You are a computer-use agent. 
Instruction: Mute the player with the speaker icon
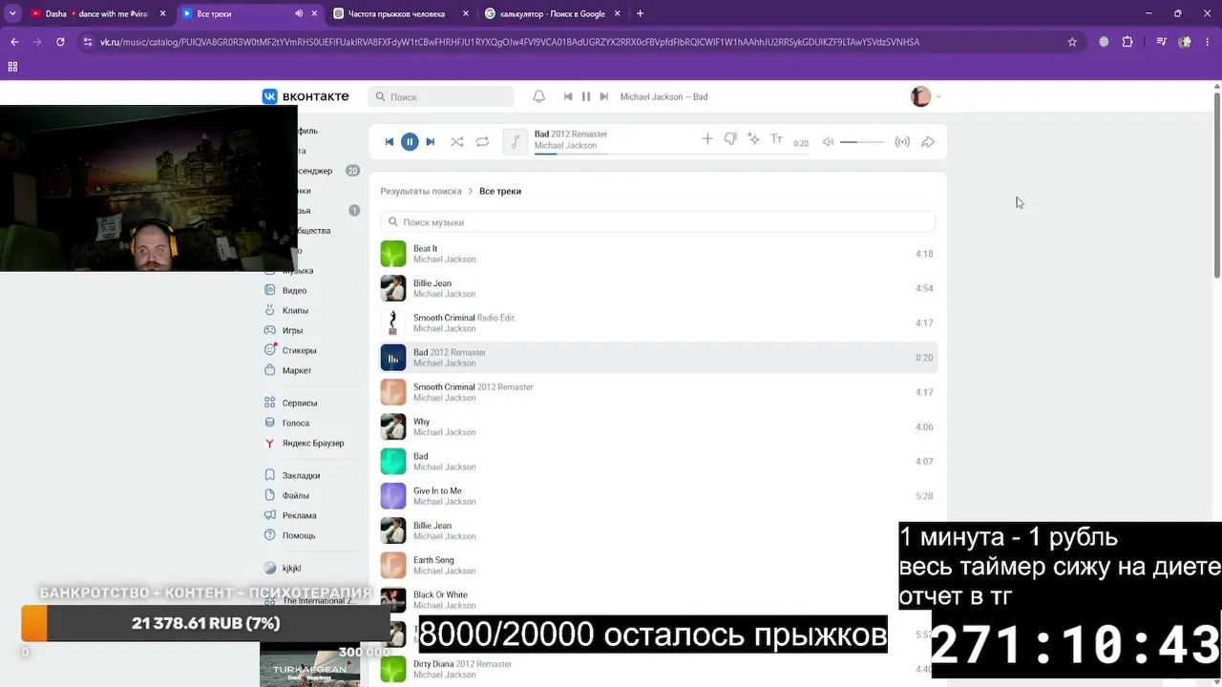pyautogui.click(x=828, y=142)
